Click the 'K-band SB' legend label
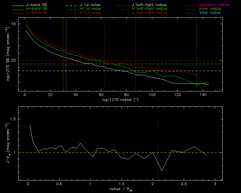Screen dimensions: 241x193 [x=37, y=12]
